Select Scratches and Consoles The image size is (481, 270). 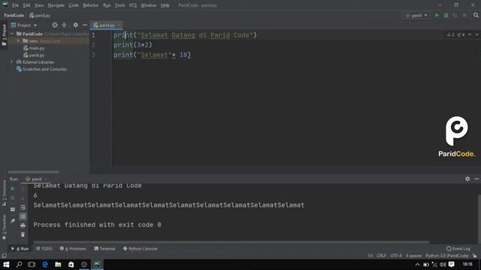(41, 69)
